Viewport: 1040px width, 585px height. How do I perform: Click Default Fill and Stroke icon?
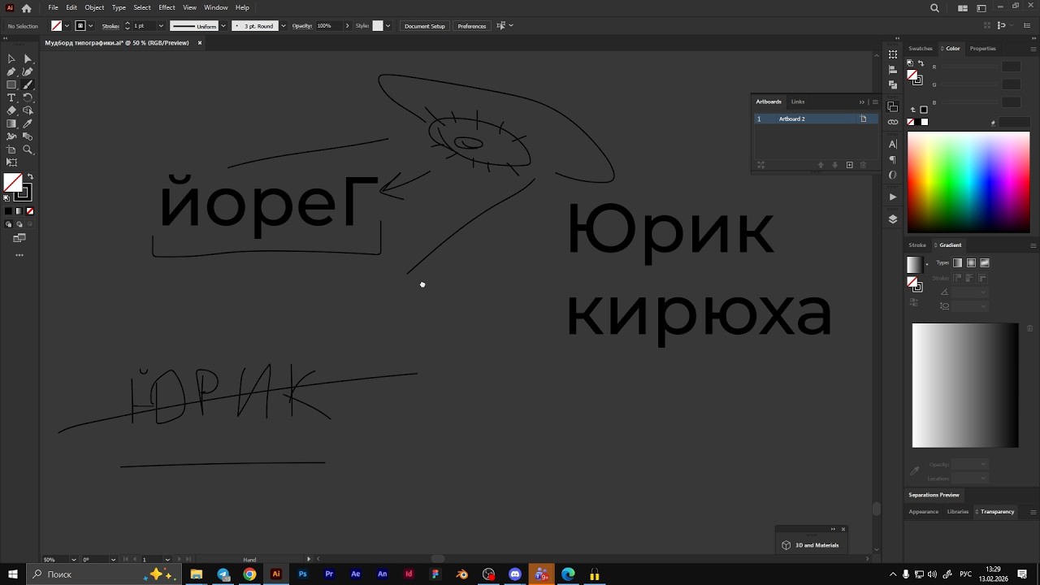[x=7, y=197]
